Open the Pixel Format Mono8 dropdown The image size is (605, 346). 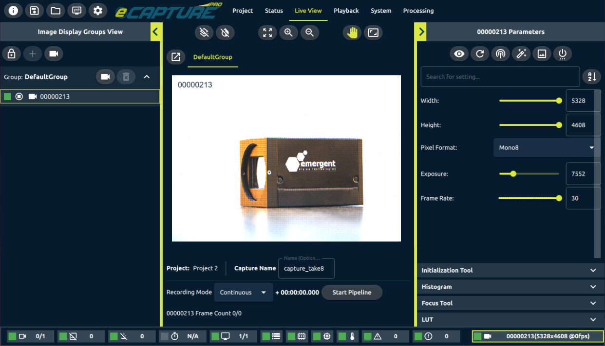point(547,147)
